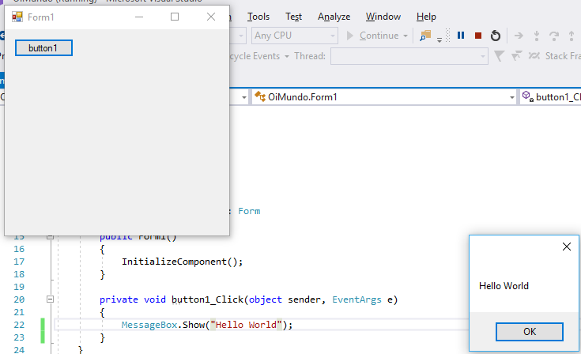Maximize the Form1 window
The image size is (581, 354).
175,17
